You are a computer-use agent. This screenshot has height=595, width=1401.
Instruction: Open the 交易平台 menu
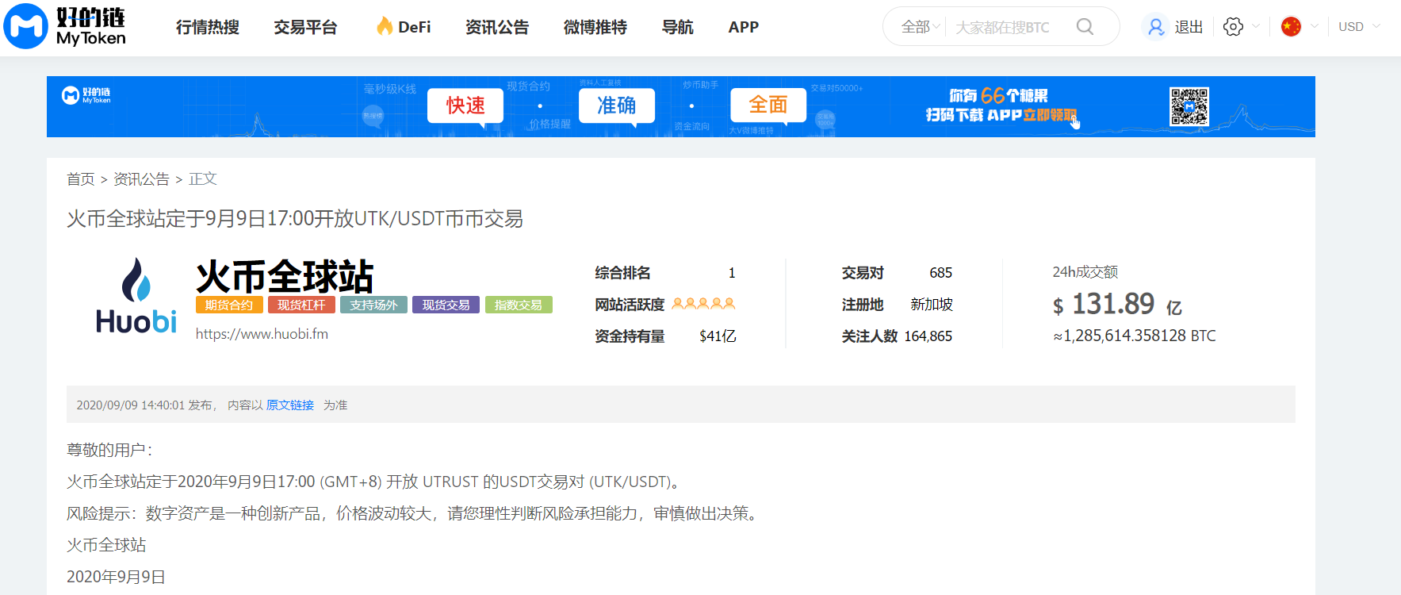(305, 27)
